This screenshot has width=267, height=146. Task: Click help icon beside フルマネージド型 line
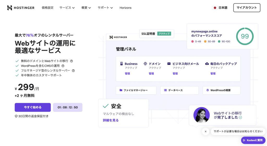[x=73, y=70]
